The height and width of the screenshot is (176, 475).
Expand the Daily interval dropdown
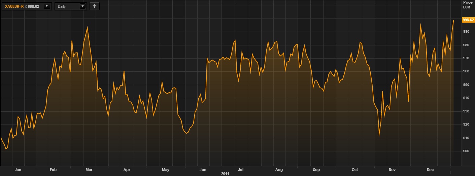(82, 6)
